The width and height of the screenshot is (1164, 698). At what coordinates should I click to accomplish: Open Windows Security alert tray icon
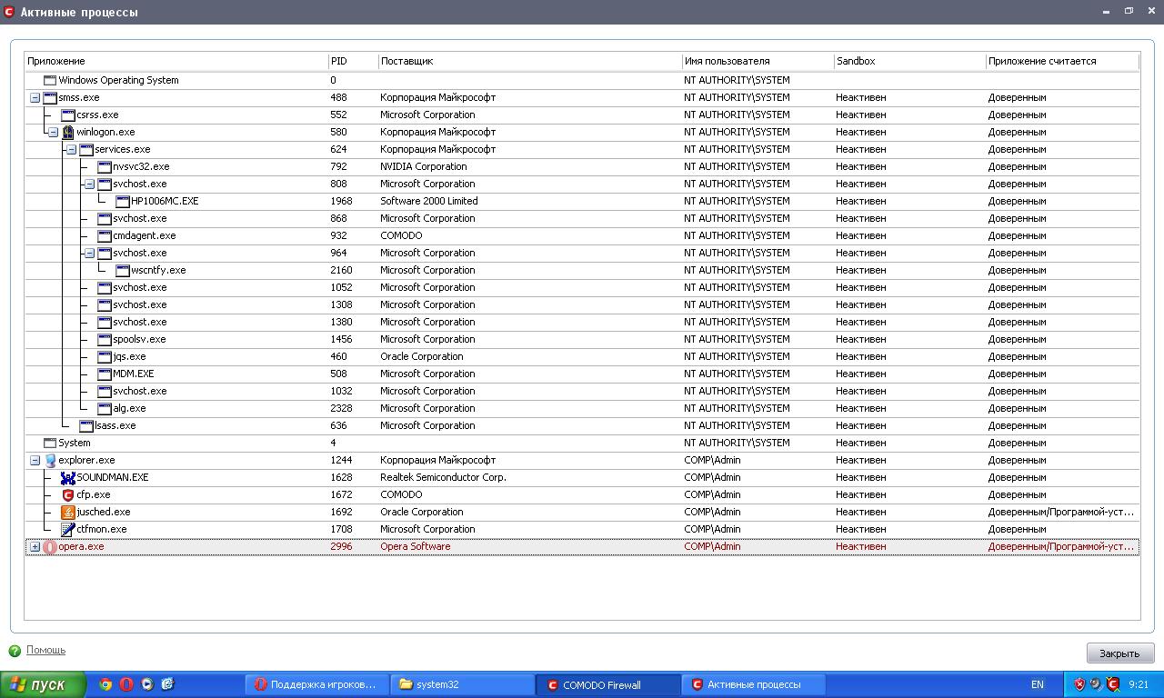(x=1079, y=684)
